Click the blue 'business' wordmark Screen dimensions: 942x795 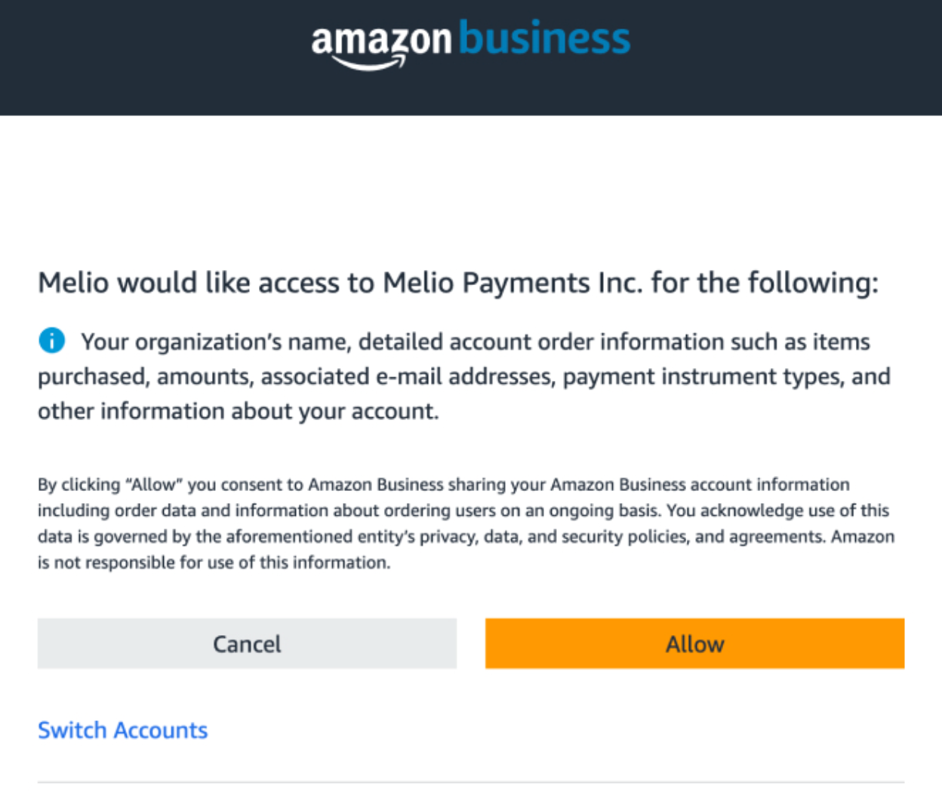pyautogui.click(x=544, y=38)
